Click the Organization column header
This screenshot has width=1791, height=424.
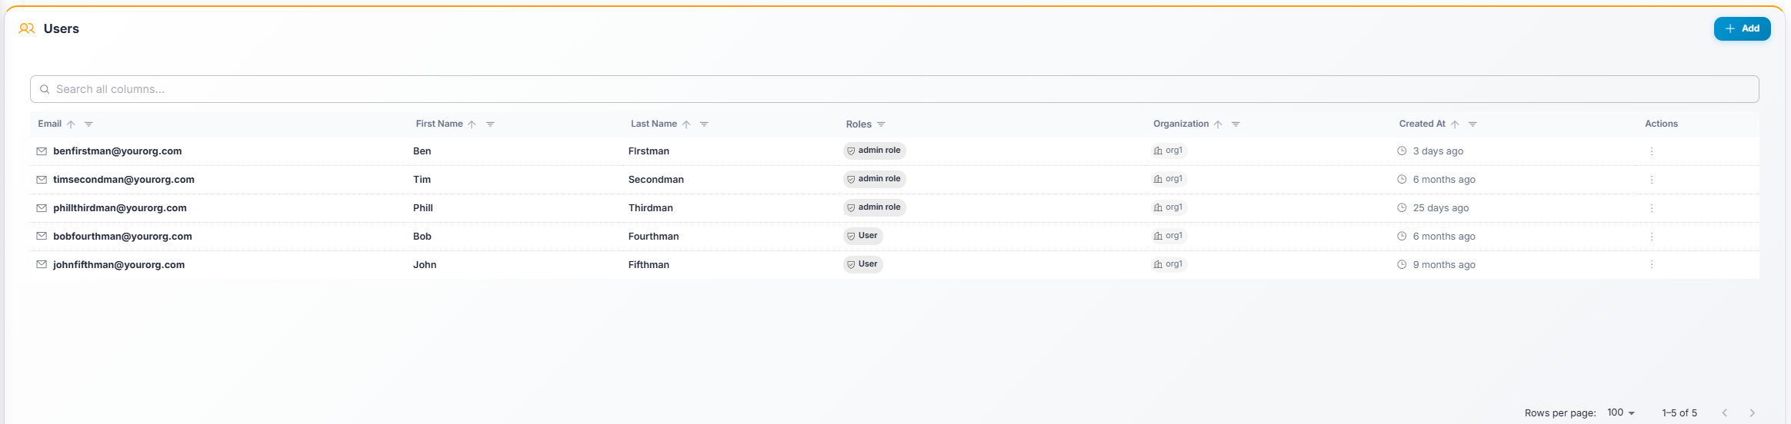coord(1181,124)
